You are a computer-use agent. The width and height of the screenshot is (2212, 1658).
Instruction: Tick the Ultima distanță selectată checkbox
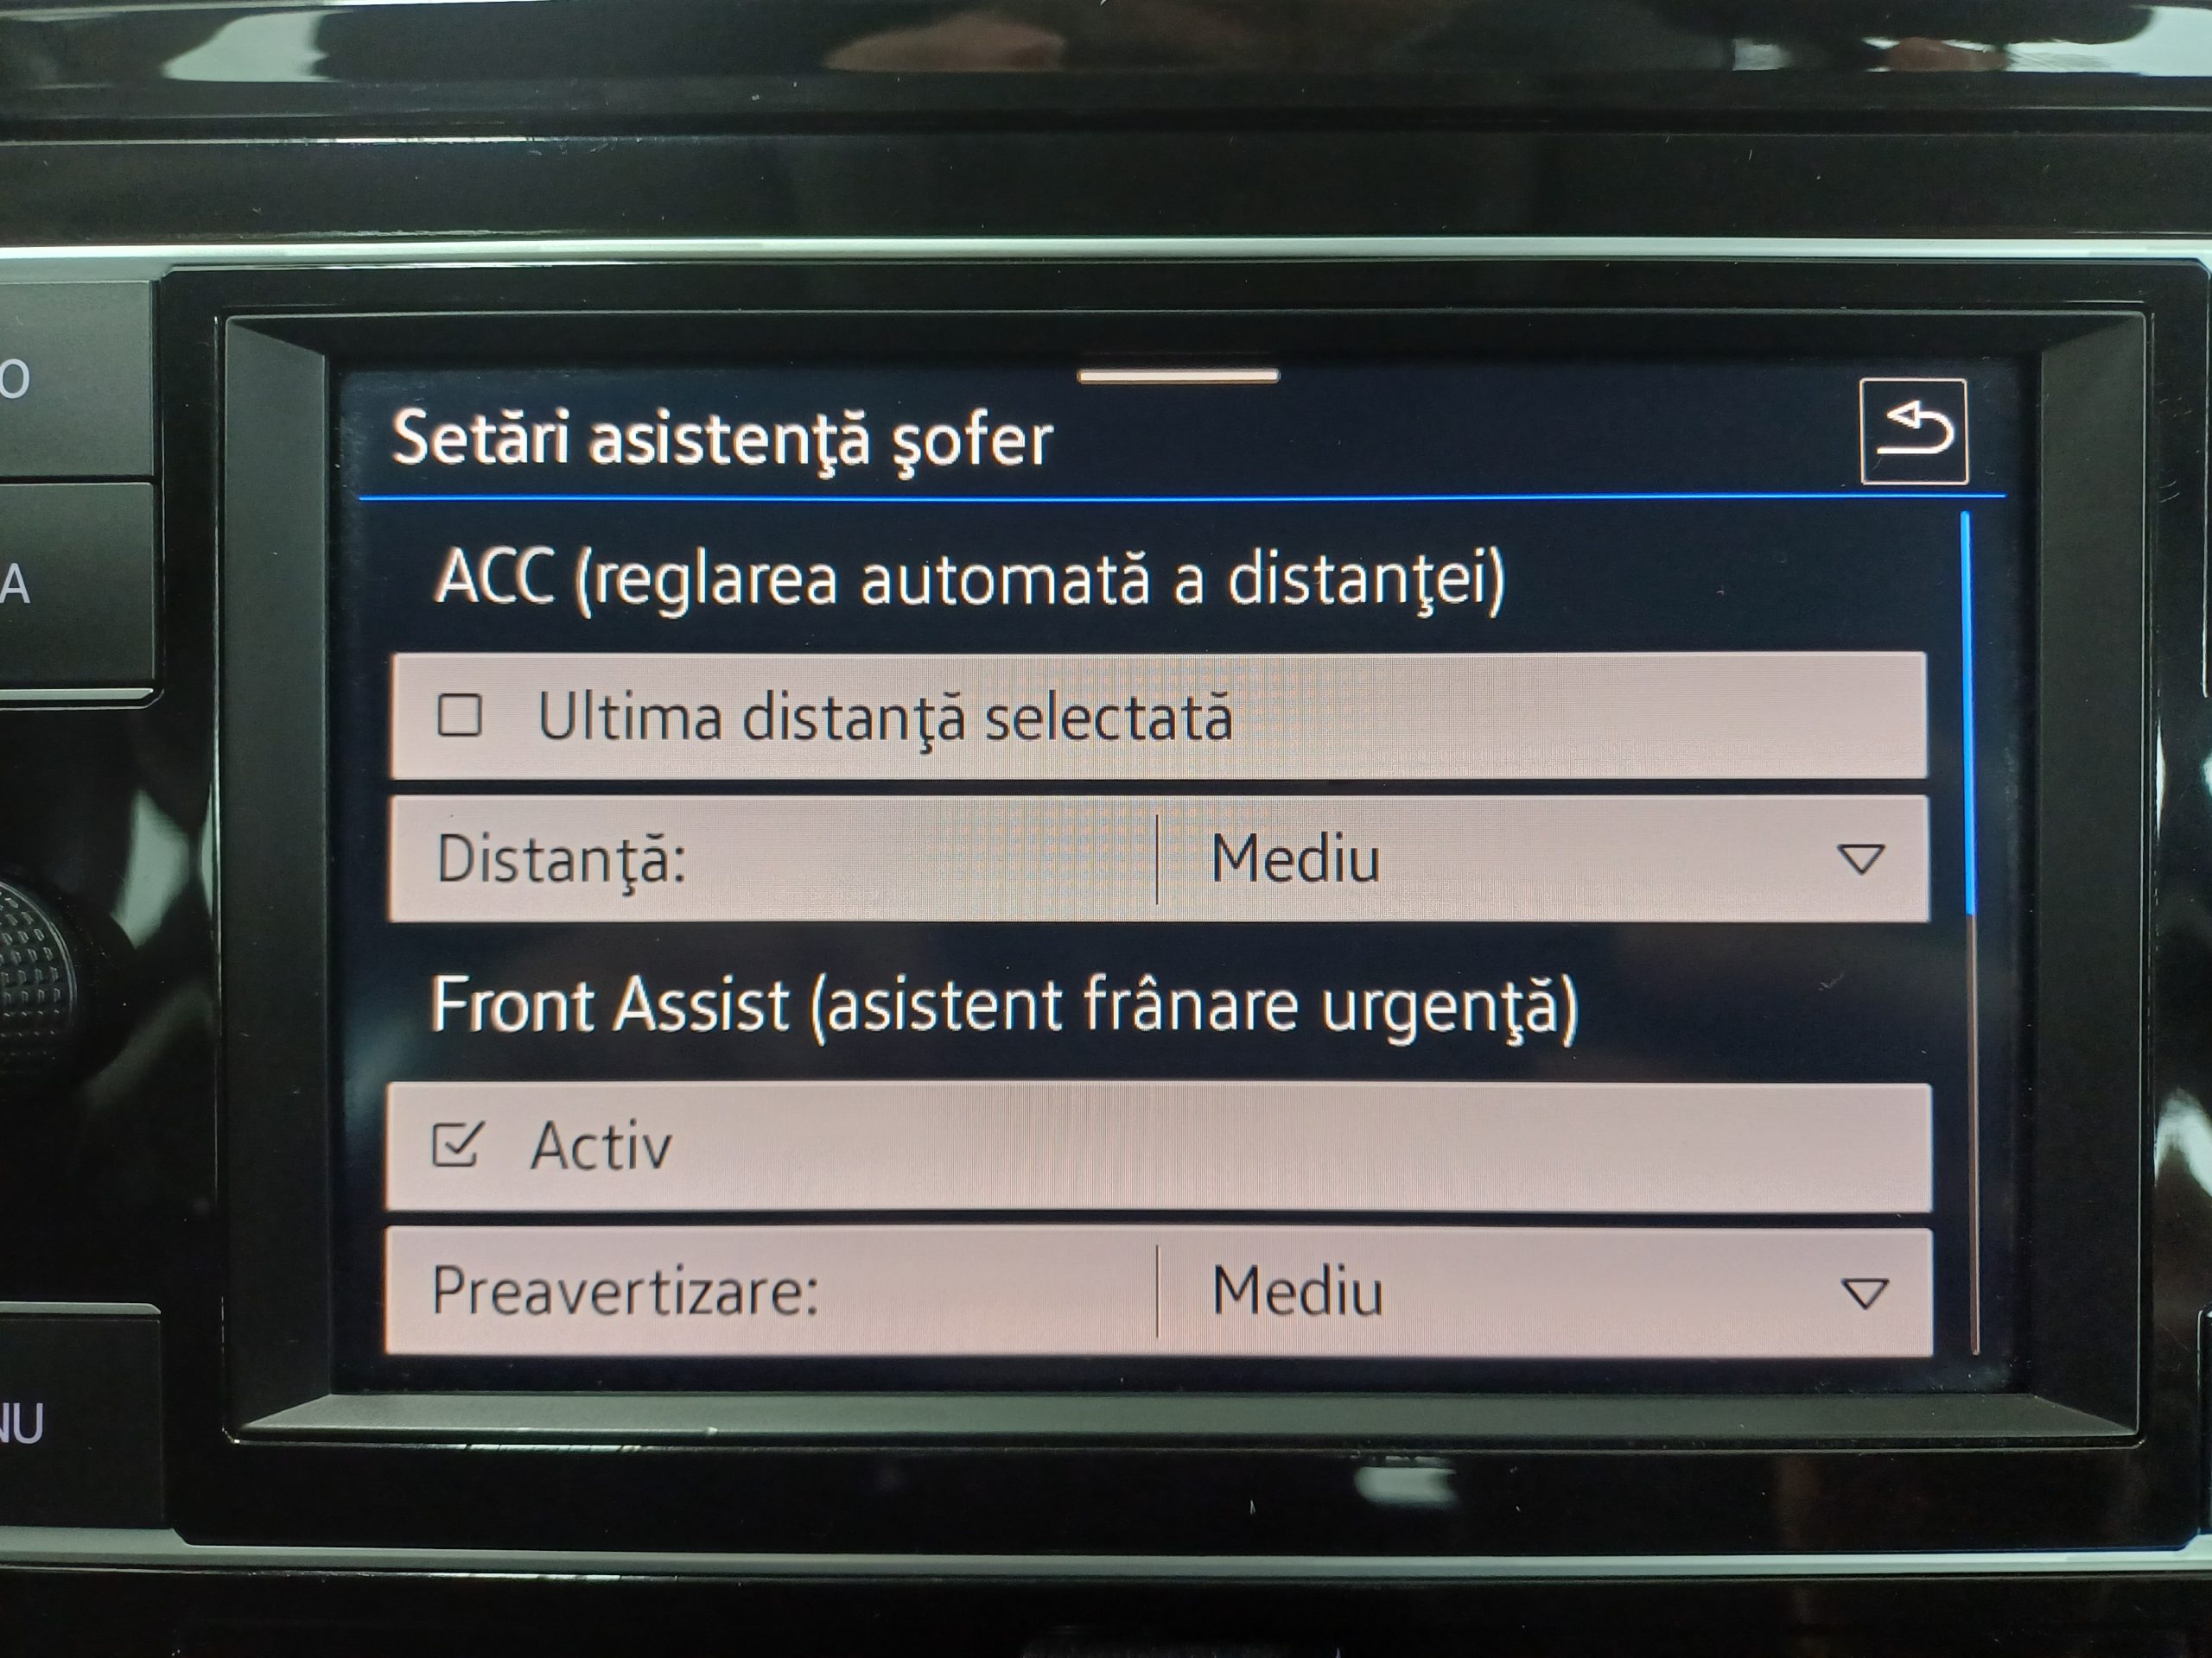(x=460, y=716)
